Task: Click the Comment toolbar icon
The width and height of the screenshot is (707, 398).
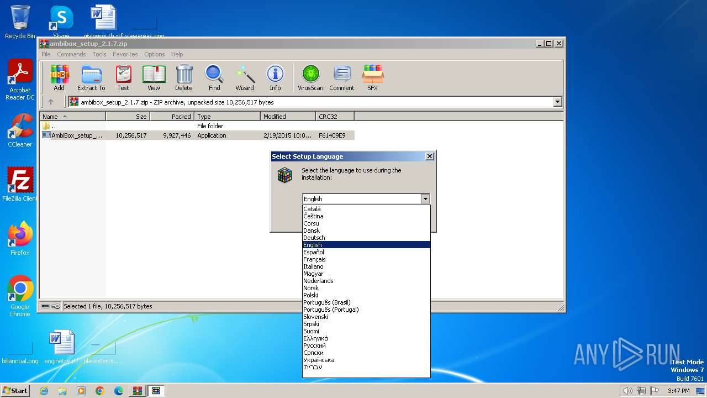Action: click(342, 77)
